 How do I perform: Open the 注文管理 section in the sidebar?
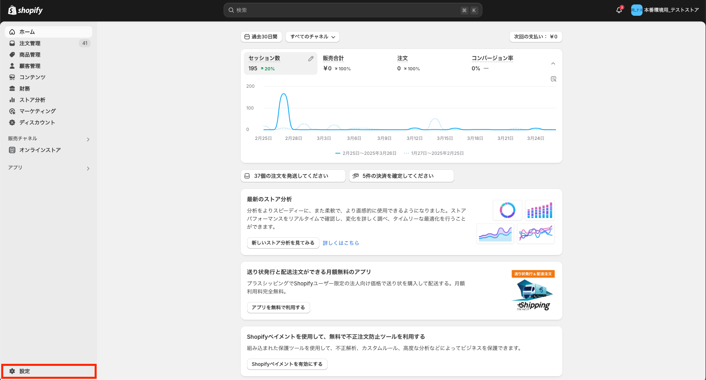point(29,43)
